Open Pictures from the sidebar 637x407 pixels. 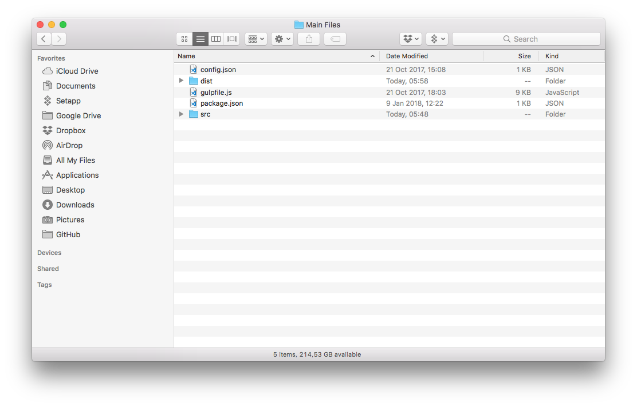64,220
